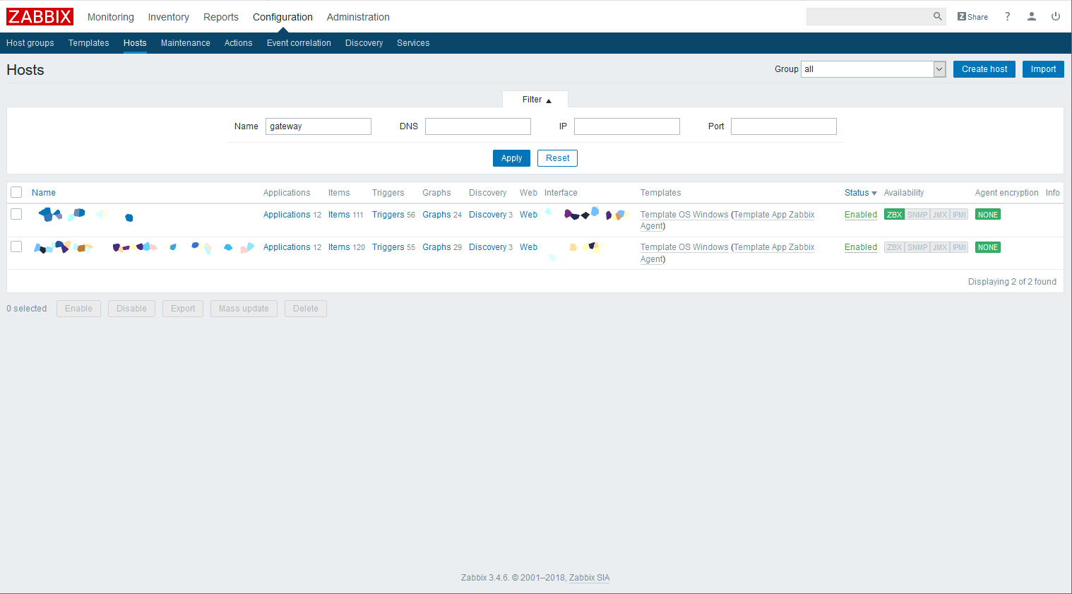The width and height of the screenshot is (1072, 594).
Task: Click the sign out power icon
Action: click(x=1055, y=16)
